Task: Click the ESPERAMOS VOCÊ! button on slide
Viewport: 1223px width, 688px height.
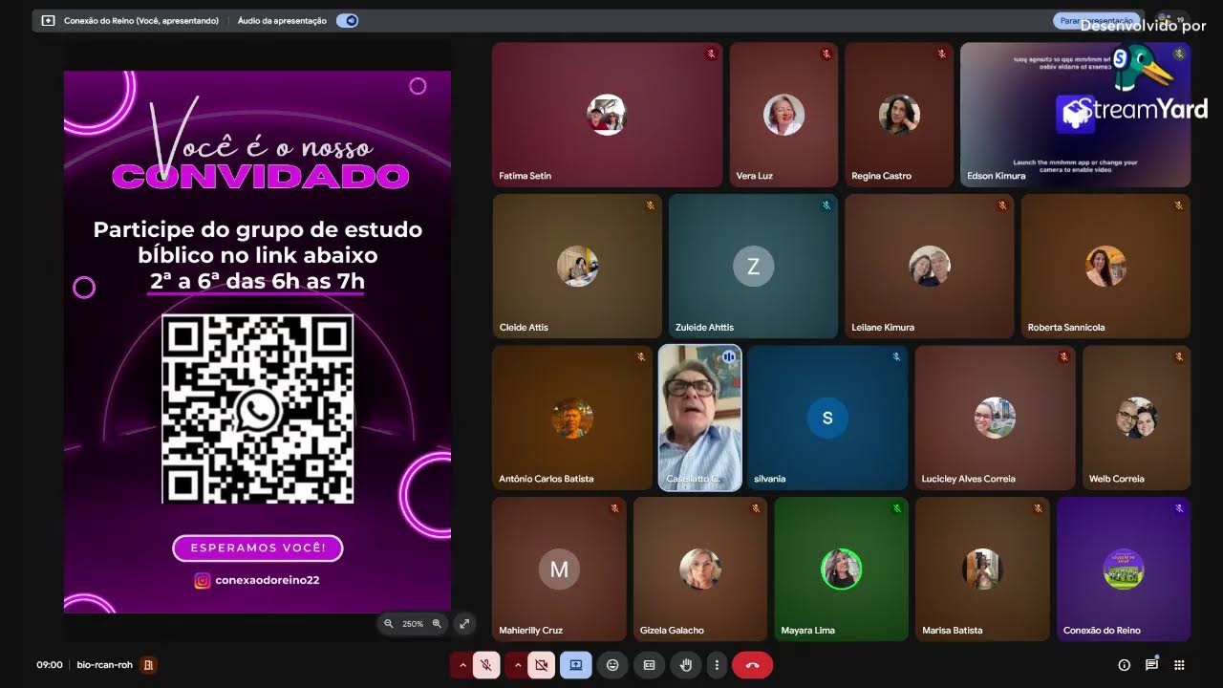Action: [258, 548]
